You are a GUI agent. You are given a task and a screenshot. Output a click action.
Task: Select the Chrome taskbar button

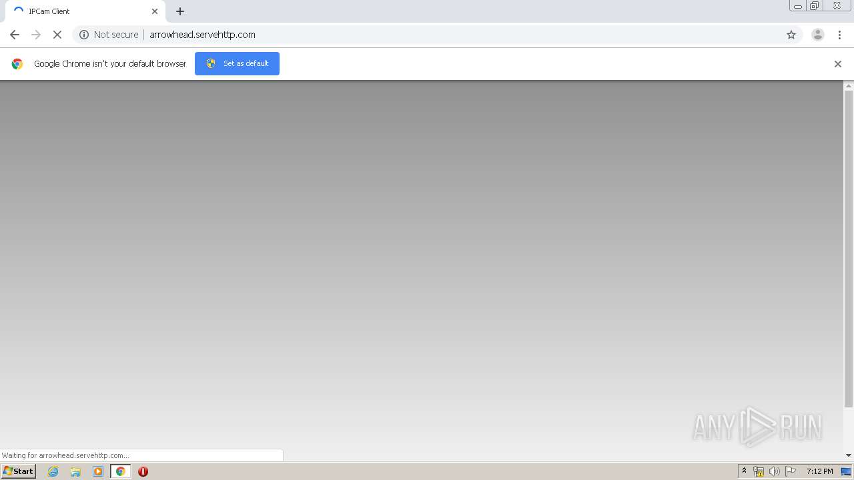pyautogui.click(x=121, y=471)
